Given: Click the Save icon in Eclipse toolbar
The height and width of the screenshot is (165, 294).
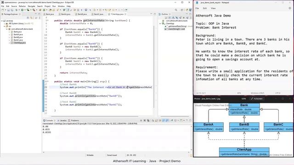Looking at the screenshot, I should (x=8, y=10).
